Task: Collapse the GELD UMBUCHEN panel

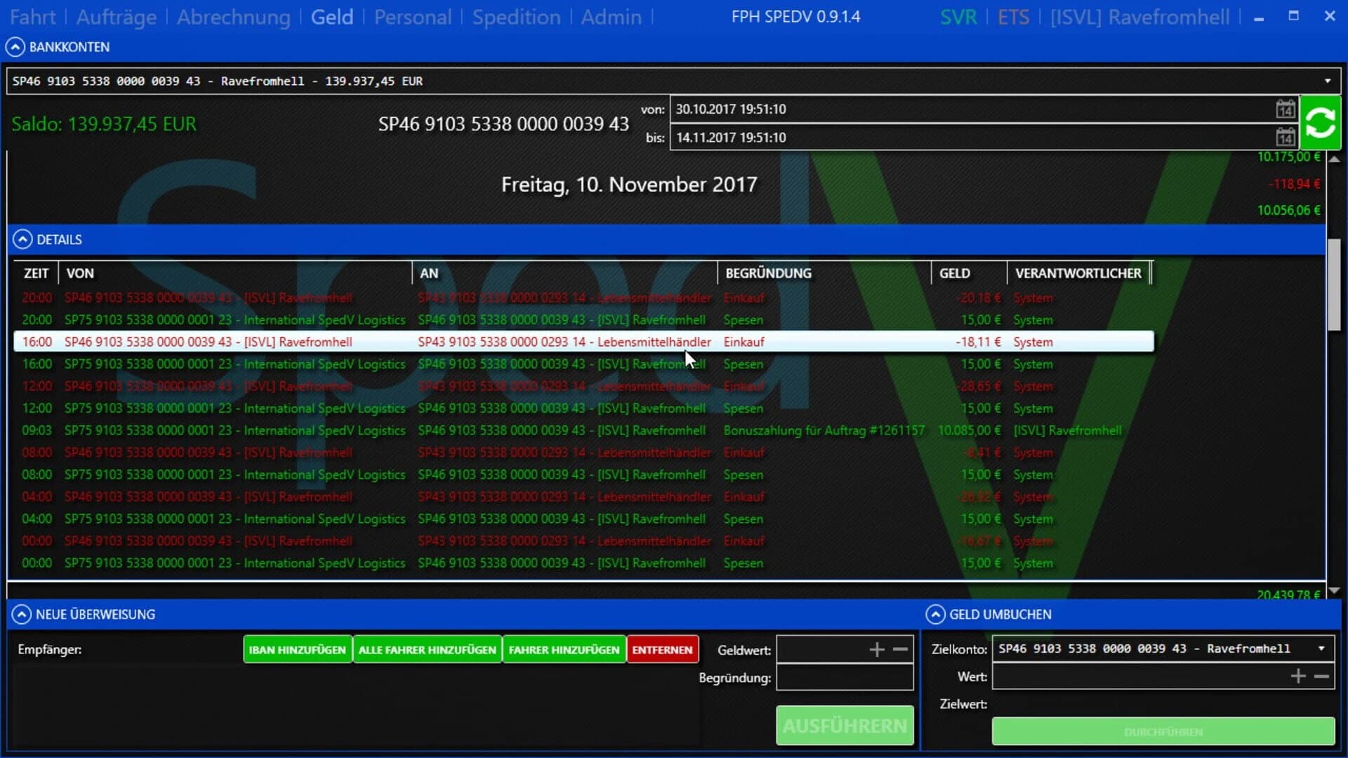Action: tap(937, 614)
